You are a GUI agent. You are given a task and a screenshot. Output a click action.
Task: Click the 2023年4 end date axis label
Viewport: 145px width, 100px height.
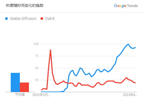pyautogui.click(x=130, y=95)
